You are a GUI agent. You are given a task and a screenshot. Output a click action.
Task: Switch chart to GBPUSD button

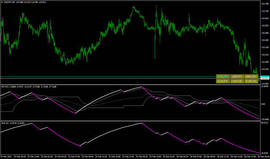coord(251,76)
